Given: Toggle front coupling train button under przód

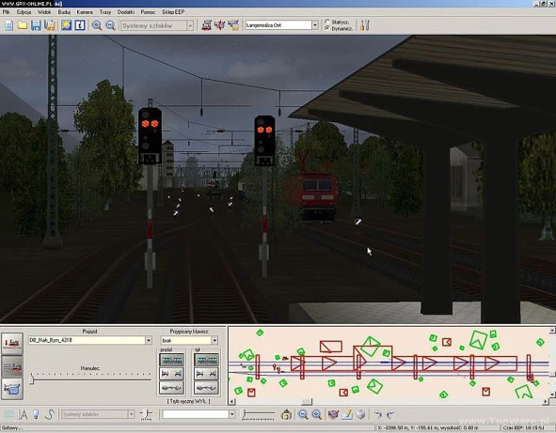Looking at the screenshot, I should pos(171,360).
